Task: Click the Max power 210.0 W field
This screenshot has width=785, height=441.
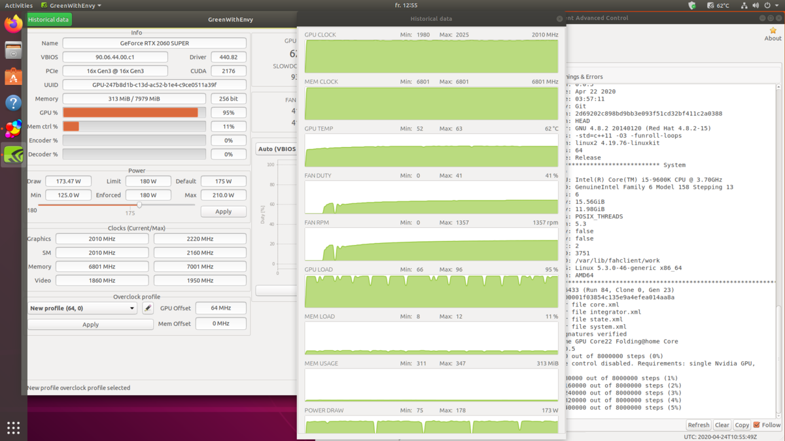Action: (223, 195)
